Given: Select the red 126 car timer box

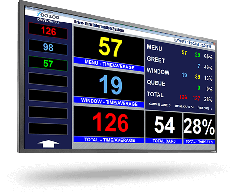Looking at the screenshot, I should 48,32.
